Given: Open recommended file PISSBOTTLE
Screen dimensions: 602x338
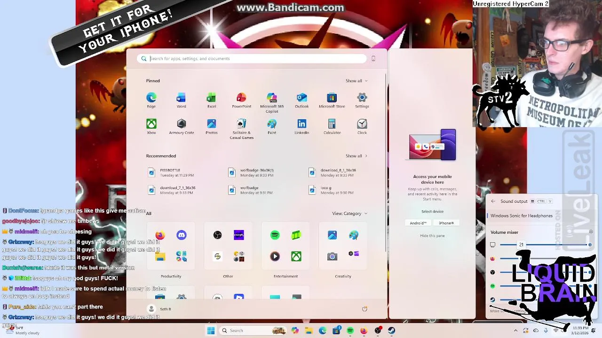Looking at the screenshot, I should [x=170, y=173].
